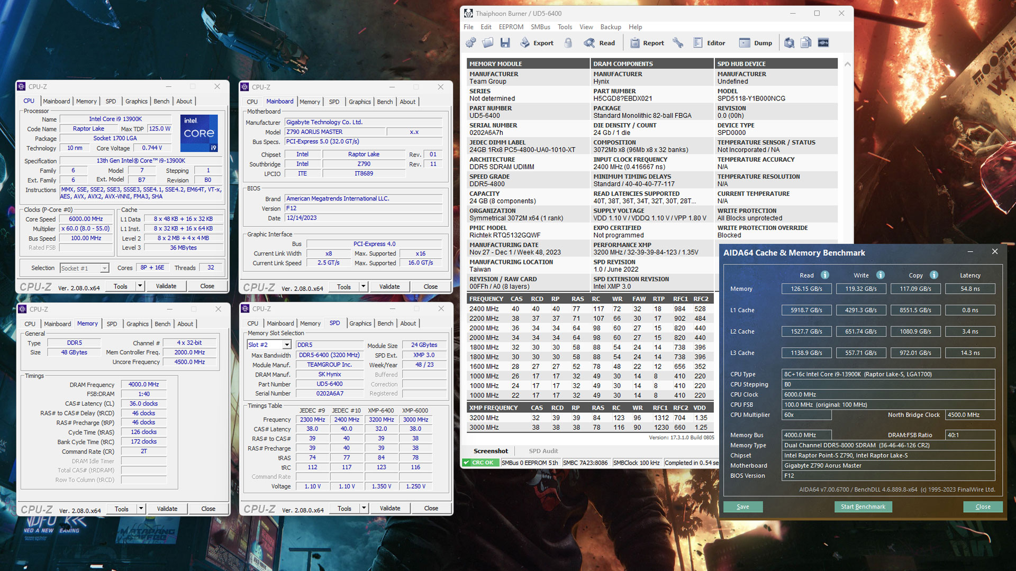Open Thaiphoon Burner settings gear icon
Image resolution: width=1016 pixels, height=571 pixels.
(470, 43)
